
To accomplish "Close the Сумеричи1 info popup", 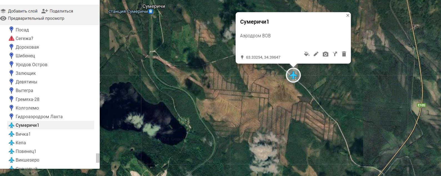I will pyautogui.click(x=348, y=15).
